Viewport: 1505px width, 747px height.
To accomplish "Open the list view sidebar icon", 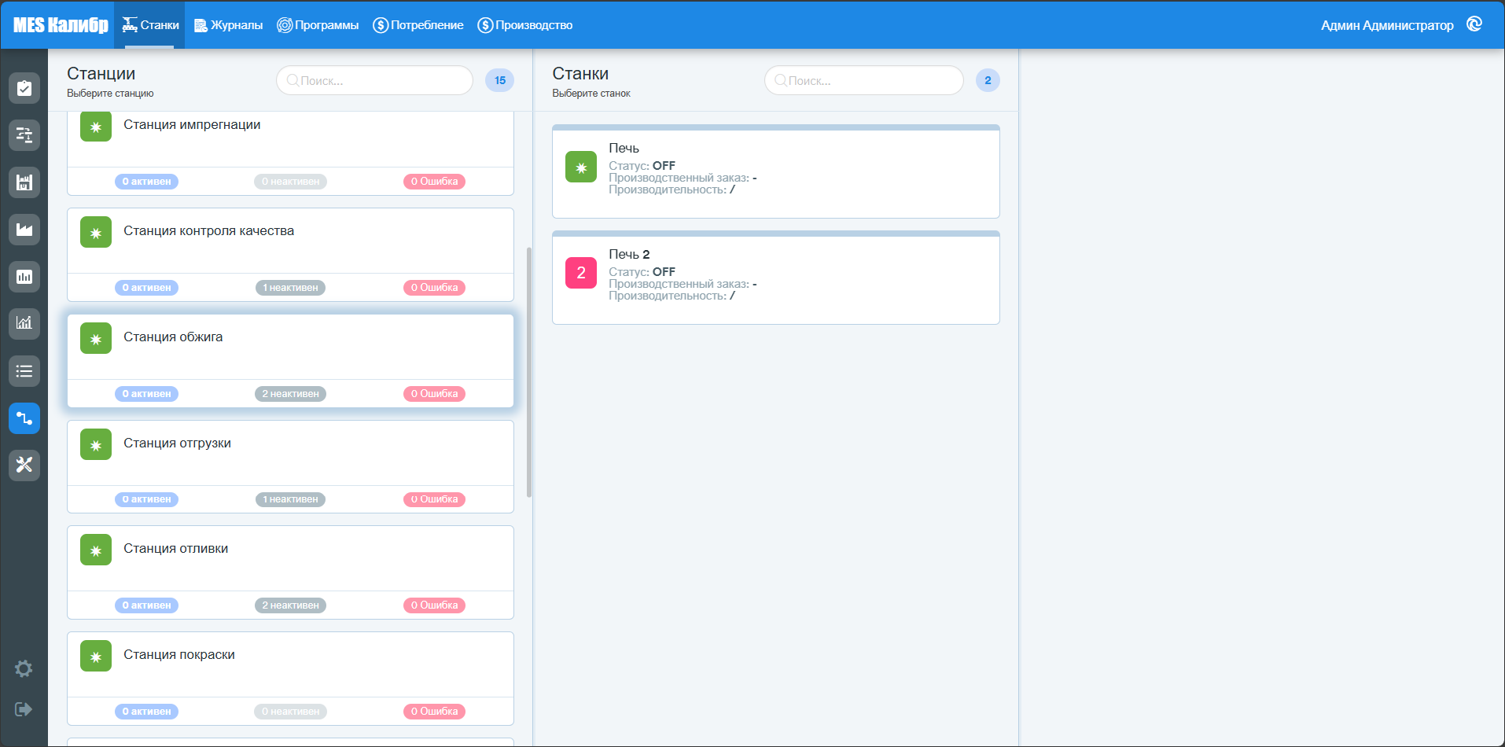I will pos(24,371).
